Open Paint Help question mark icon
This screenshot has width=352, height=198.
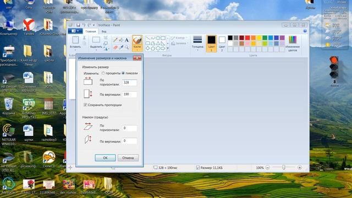pos(305,31)
